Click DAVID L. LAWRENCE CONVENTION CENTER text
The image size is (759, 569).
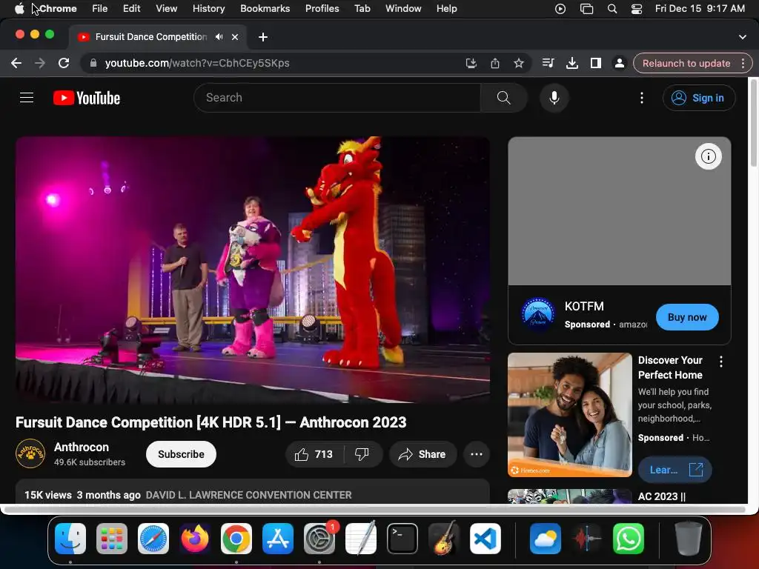click(249, 496)
